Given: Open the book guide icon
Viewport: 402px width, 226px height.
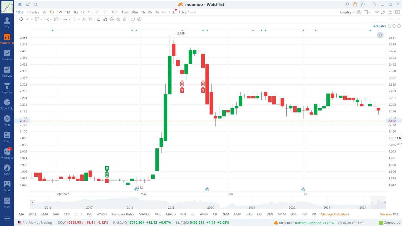Looking at the screenshot, I should click(x=397, y=12).
